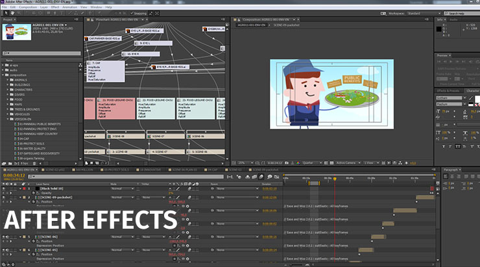
Task: Click the AI file icon on CAR/FARMER-BASE-RIGS node
Action: [x=87, y=38]
